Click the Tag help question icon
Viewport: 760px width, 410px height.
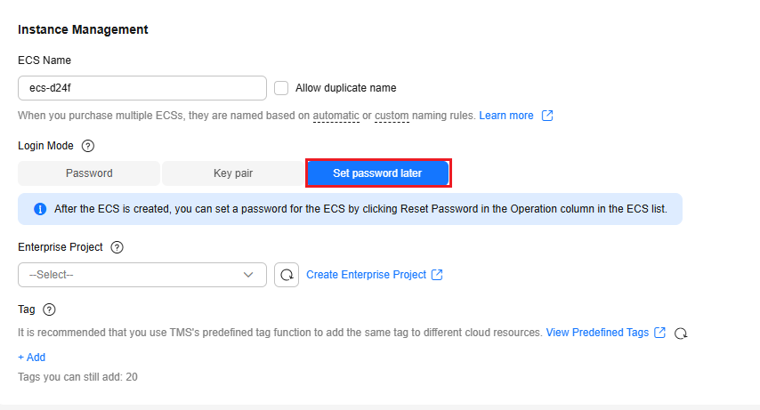49,310
